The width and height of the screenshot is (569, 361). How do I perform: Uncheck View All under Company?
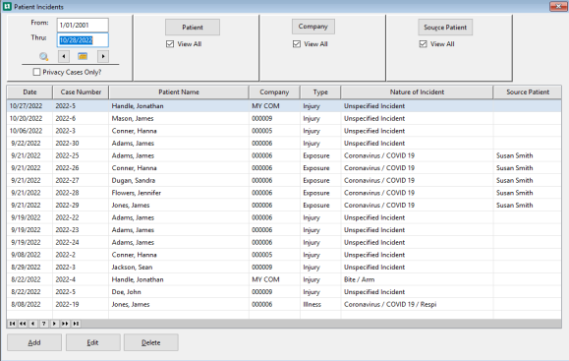pyautogui.click(x=297, y=44)
